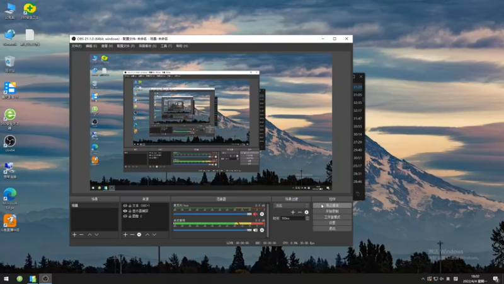Select the display capture source row
The height and width of the screenshot is (284, 504).
(x=146, y=211)
